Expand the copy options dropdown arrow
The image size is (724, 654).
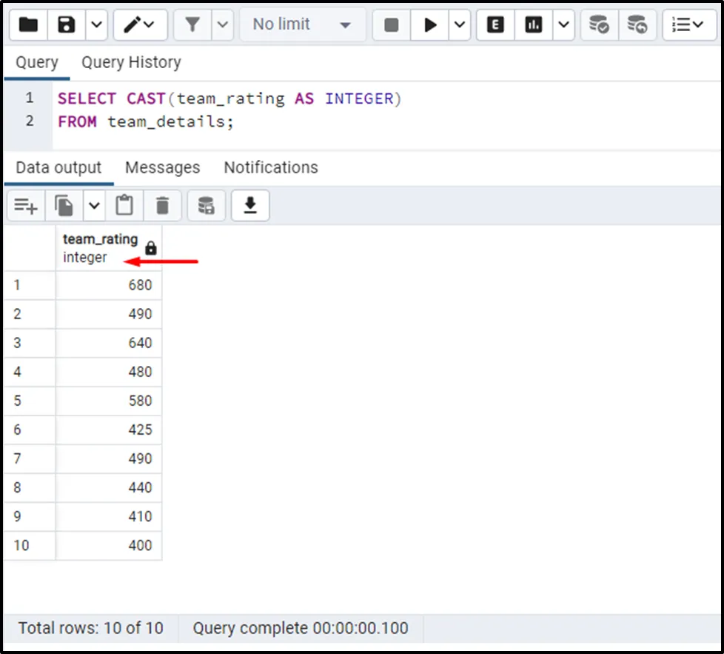94,205
